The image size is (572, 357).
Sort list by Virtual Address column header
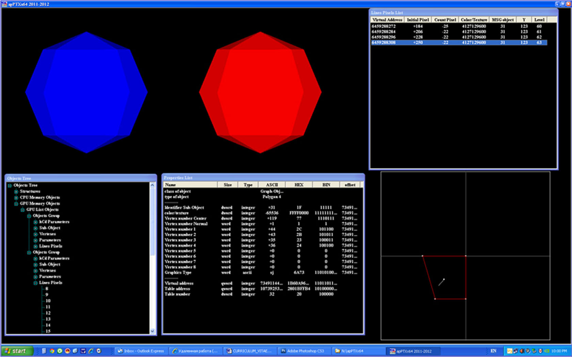[387, 20]
